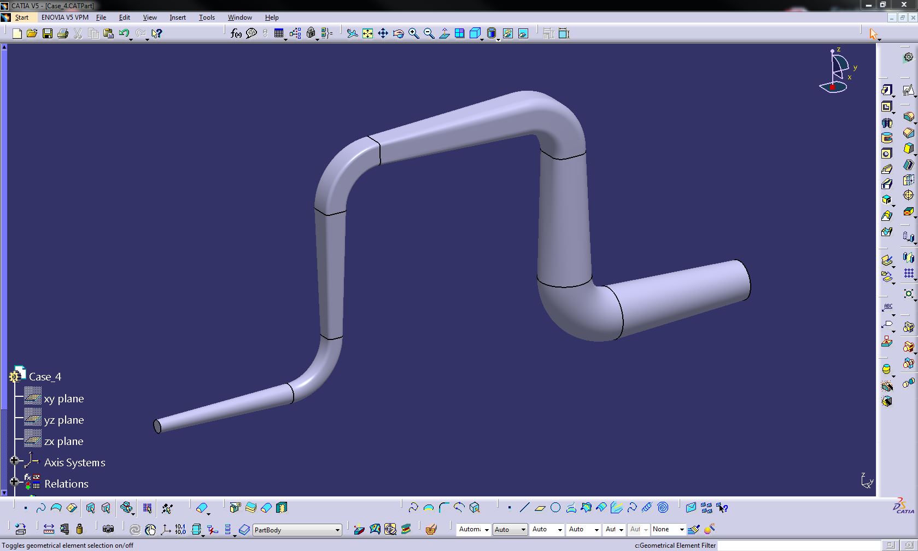
Task: Activate the Rotate view tool
Action: [399, 34]
